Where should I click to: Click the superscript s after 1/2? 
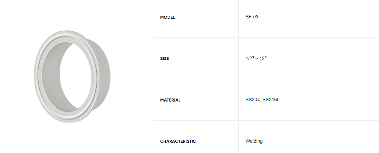(x=253, y=57)
